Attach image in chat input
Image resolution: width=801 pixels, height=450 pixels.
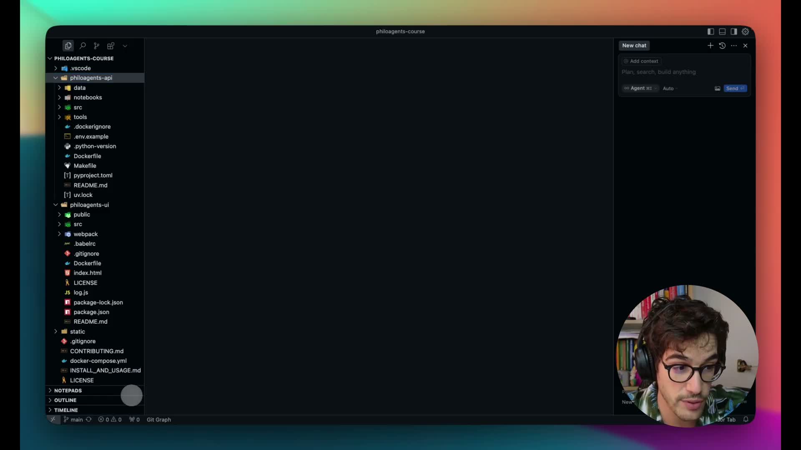point(717,88)
